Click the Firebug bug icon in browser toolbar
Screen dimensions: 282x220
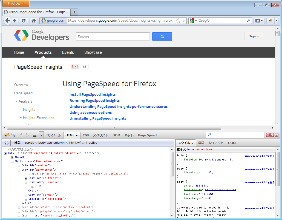coord(271,21)
